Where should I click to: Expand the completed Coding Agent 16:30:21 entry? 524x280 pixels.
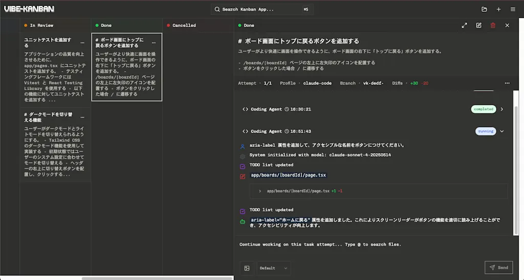coord(502,109)
